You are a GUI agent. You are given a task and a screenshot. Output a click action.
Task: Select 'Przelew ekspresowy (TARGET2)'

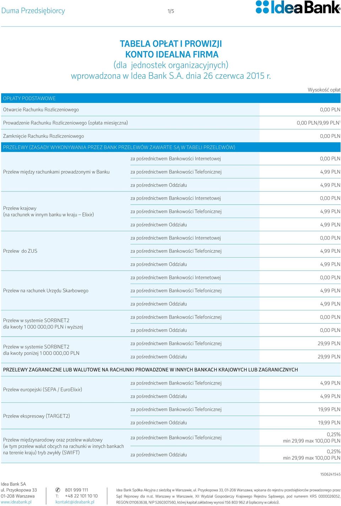coord(37,416)
